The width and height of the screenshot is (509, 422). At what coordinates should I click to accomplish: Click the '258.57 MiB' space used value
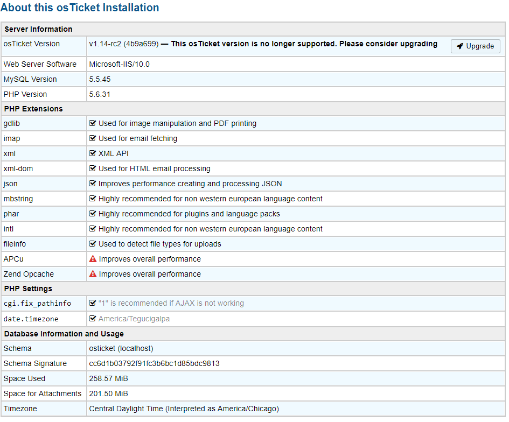[x=108, y=378]
